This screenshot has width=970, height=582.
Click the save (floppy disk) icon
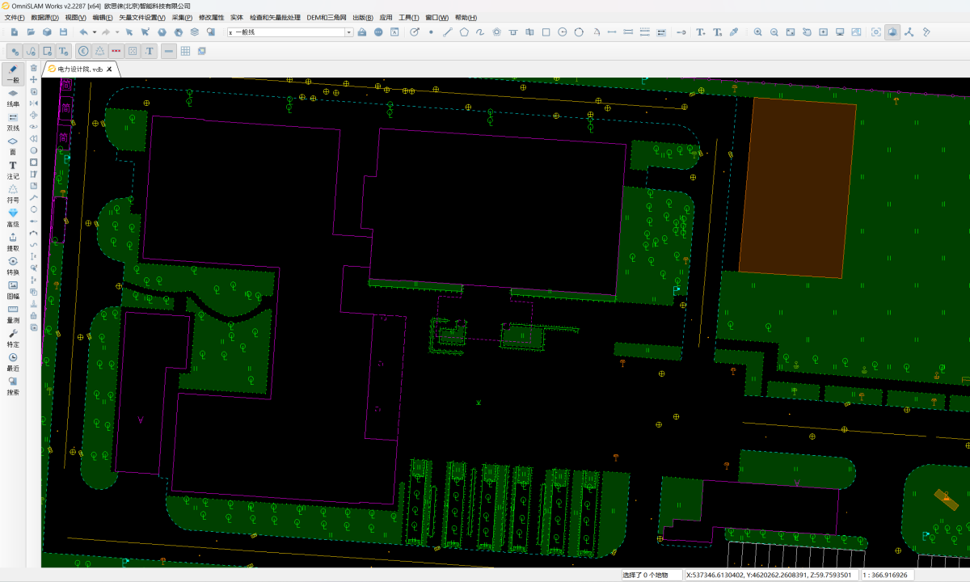click(63, 32)
